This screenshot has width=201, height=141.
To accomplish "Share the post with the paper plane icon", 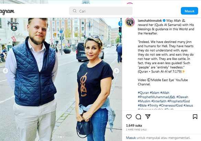I will [148, 116].
